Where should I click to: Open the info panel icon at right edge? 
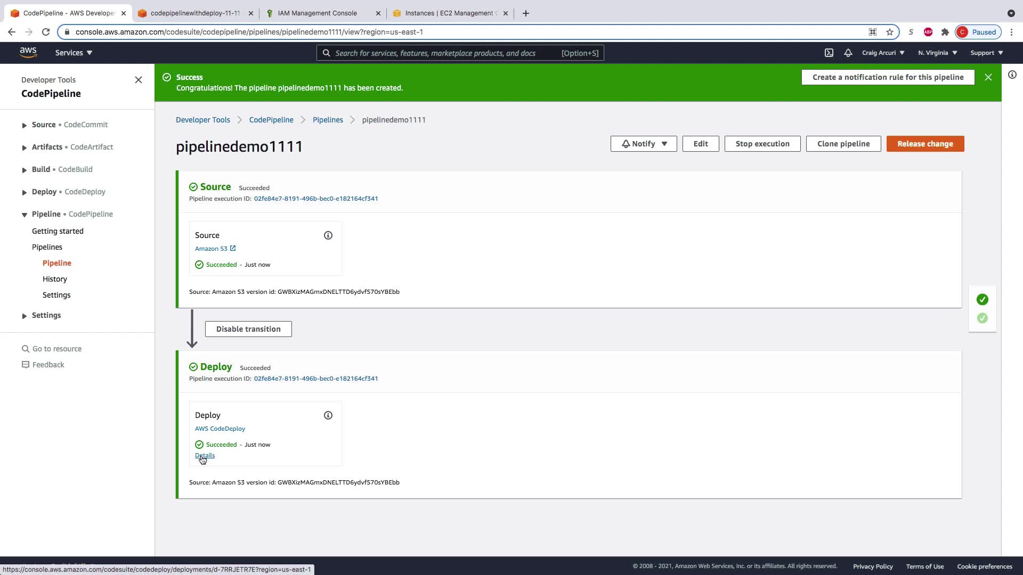1012,75
